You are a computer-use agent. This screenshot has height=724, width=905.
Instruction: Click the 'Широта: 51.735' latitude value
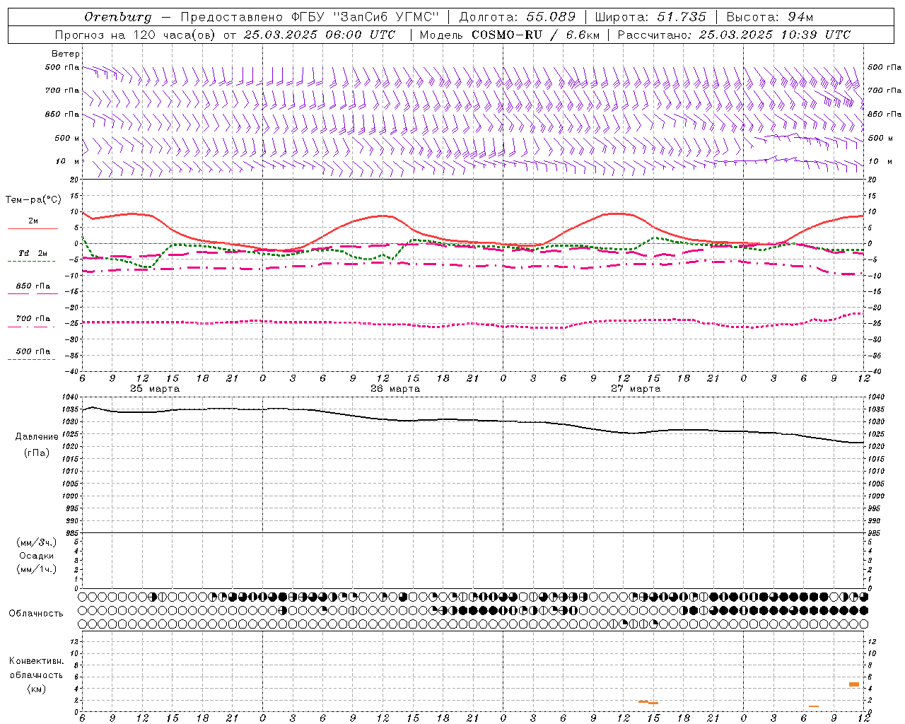pyautogui.click(x=650, y=17)
